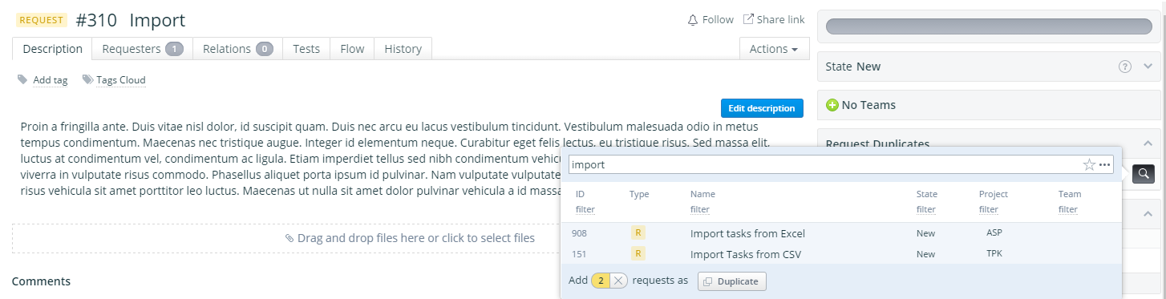Click the Team column filter

[x=1068, y=209]
